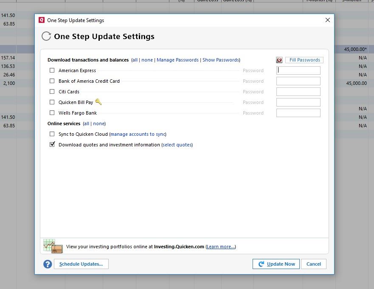This screenshot has height=289, width=374.
Task: Click the Quicken logo in title bar
Action: click(x=42, y=20)
